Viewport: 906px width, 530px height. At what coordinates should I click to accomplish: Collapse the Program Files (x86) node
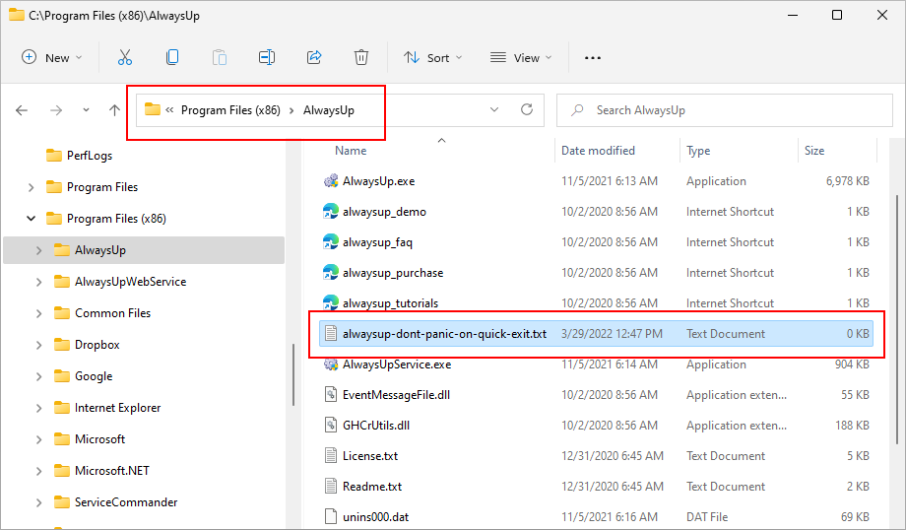[32, 219]
